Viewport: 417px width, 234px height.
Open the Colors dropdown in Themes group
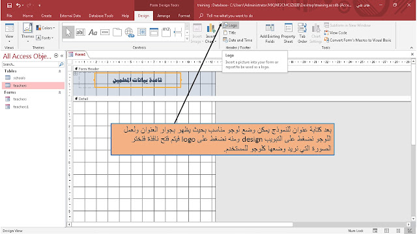46,28
